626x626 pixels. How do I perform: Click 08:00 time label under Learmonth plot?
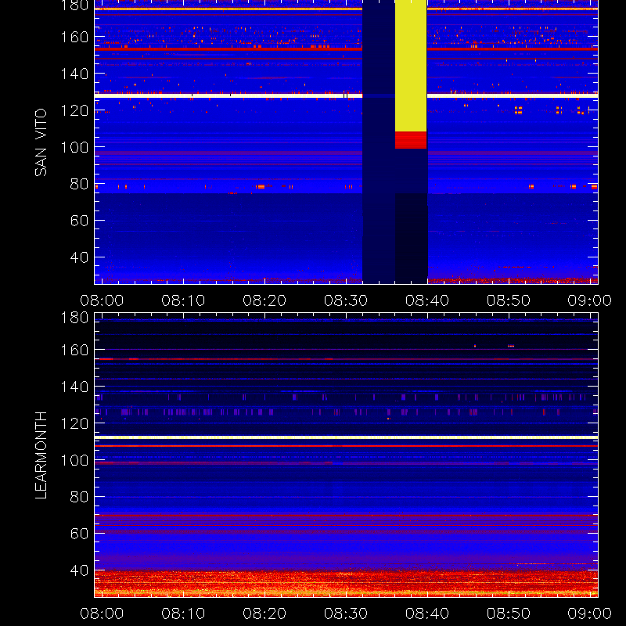(x=102, y=613)
